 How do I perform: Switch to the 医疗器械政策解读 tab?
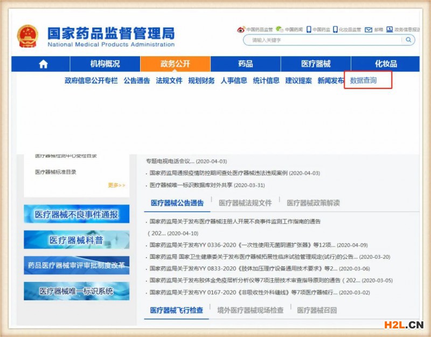click(314, 203)
